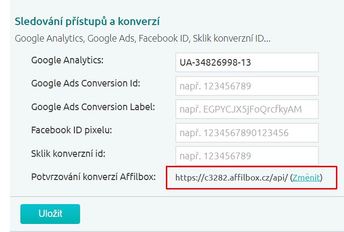Click the c3282.affilbox.cz API URL text
The width and height of the screenshot is (344, 232).
[x=231, y=178]
